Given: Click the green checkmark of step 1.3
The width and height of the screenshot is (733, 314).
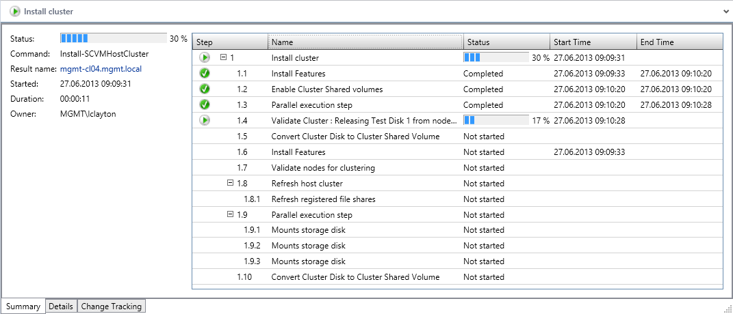Looking at the screenshot, I should click(204, 105).
